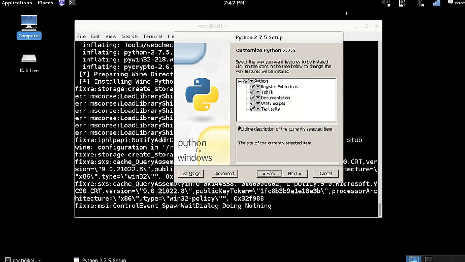Open the chat status icon beside root
This screenshot has height=262, width=465.
[x=450, y=3]
